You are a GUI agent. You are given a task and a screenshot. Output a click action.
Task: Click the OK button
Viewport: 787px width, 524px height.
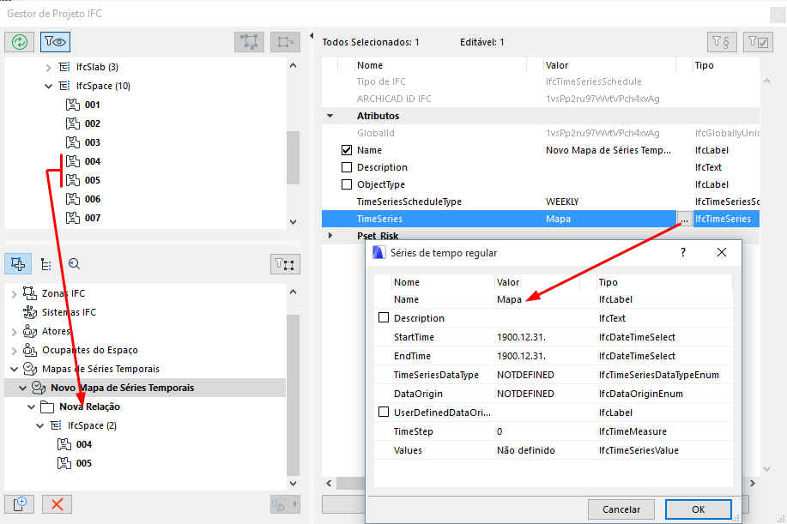point(698,509)
